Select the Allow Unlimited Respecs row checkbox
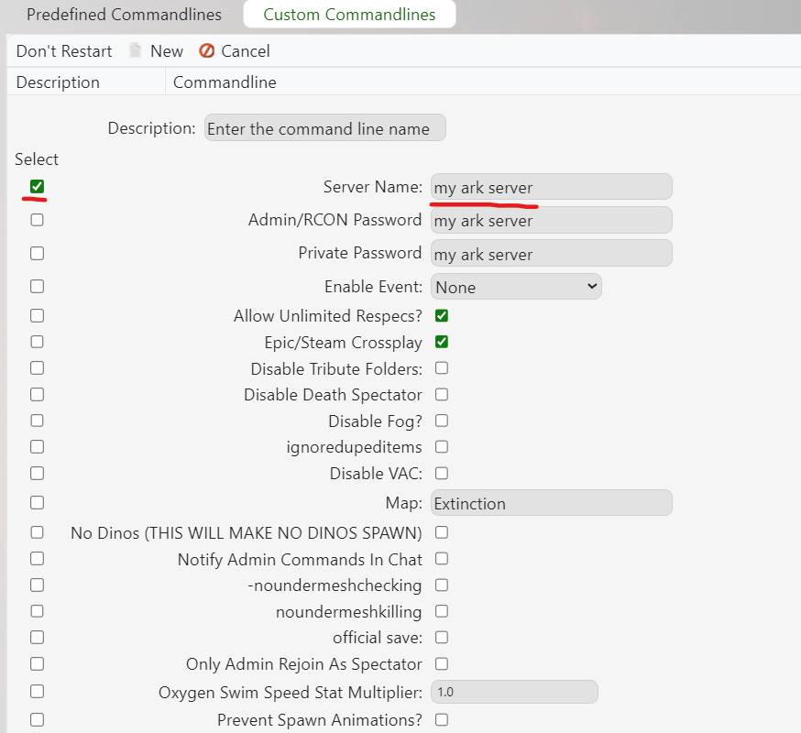The image size is (801, 733). point(37,316)
